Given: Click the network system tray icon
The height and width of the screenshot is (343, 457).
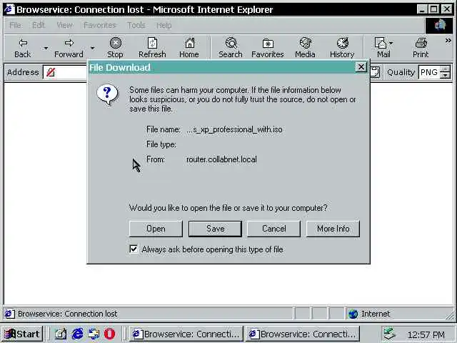Looking at the screenshot, I should pos(390,334).
